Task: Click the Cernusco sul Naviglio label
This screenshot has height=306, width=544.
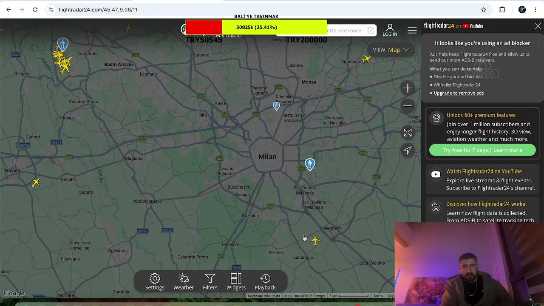Action: click(334, 120)
